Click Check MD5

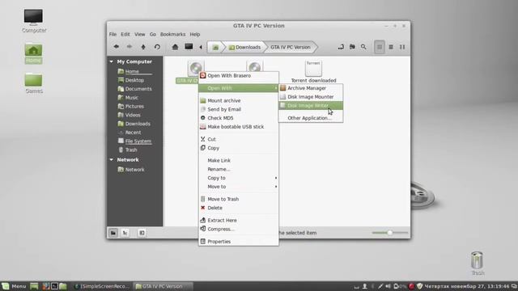tap(238, 118)
